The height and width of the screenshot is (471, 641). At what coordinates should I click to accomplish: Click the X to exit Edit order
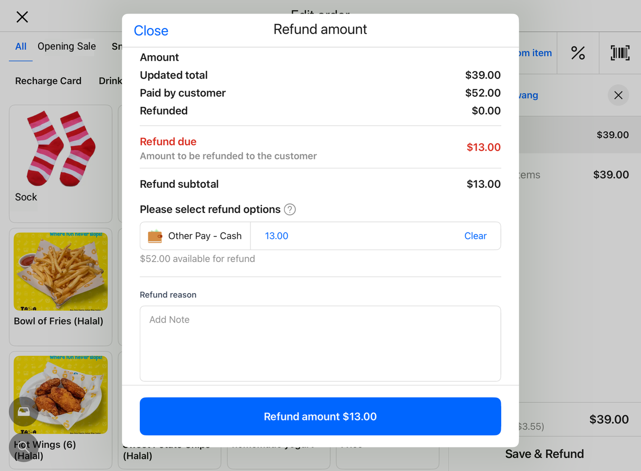click(x=22, y=17)
